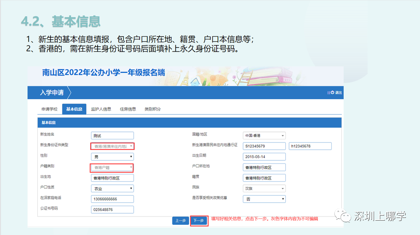Expand the 户籍类别 dropdown
This screenshot has width=420, height=235.
[x=112, y=168]
